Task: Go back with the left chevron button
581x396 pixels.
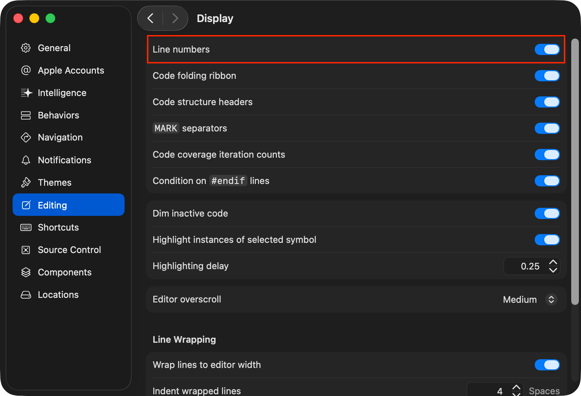Action: [150, 18]
